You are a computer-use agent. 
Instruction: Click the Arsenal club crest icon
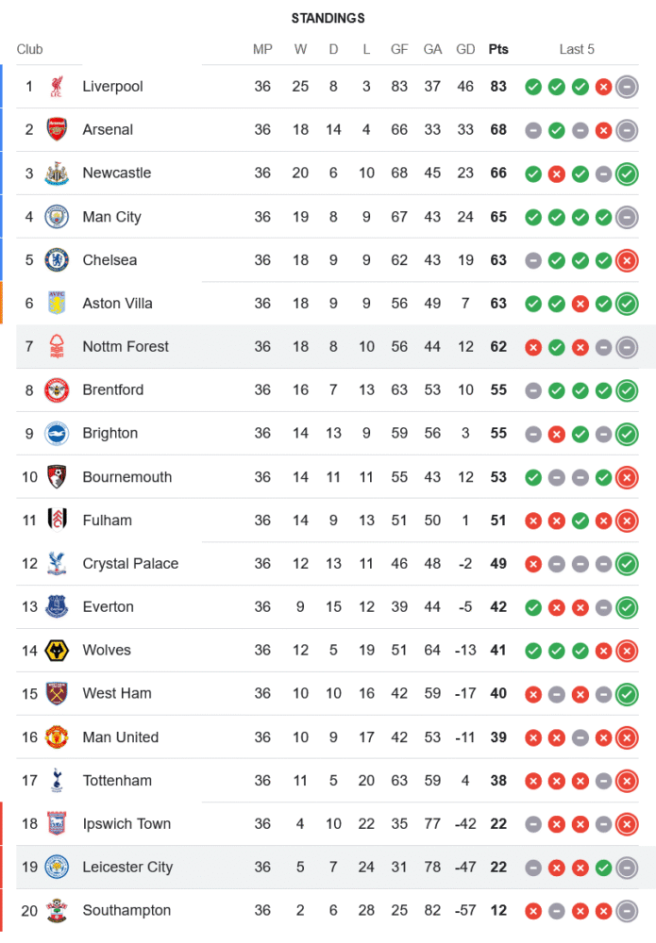click(x=58, y=130)
